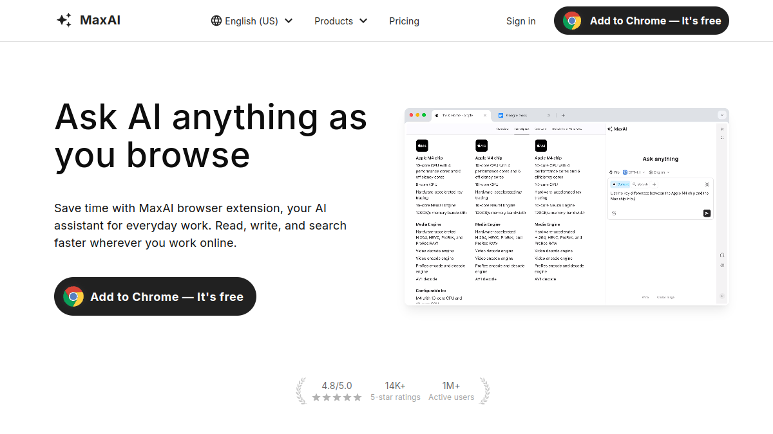
Task: Click the Google Docs icon on the preview browser tab
Action: (501, 115)
